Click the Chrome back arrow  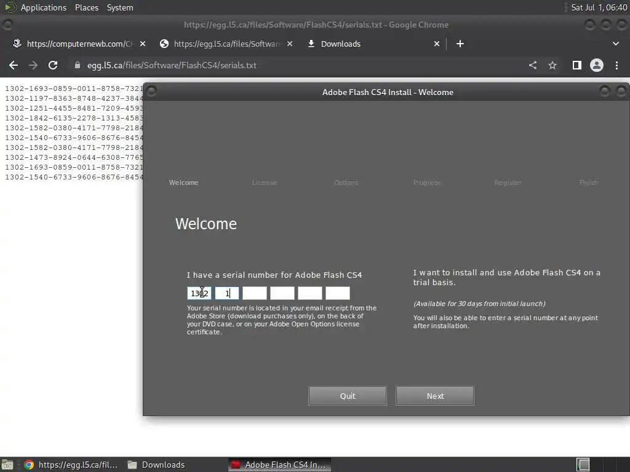click(x=14, y=65)
